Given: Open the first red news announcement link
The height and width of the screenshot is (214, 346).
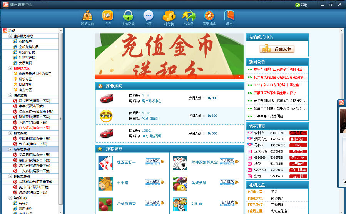Looking at the screenshot, I should coord(278,69).
